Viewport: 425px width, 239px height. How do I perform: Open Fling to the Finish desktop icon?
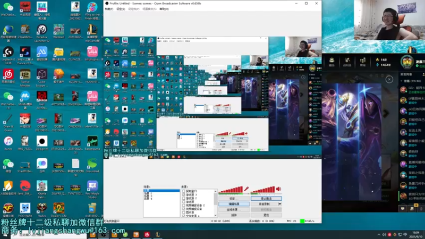(x=92, y=11)
